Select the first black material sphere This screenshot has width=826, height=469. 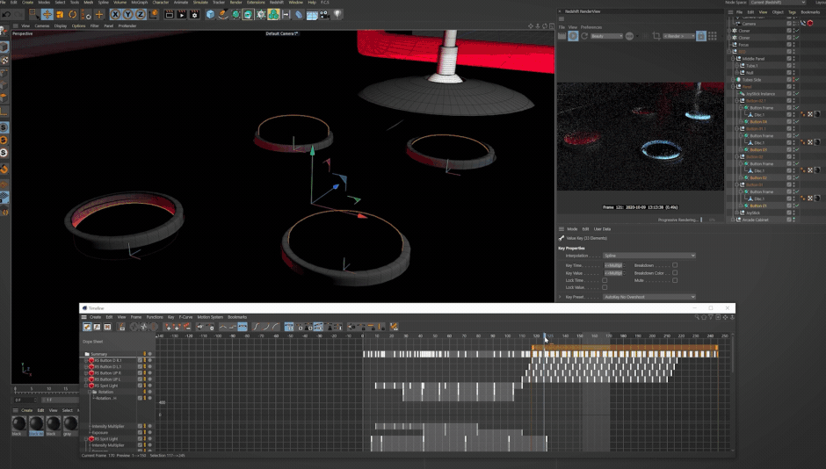pos(19,422)
